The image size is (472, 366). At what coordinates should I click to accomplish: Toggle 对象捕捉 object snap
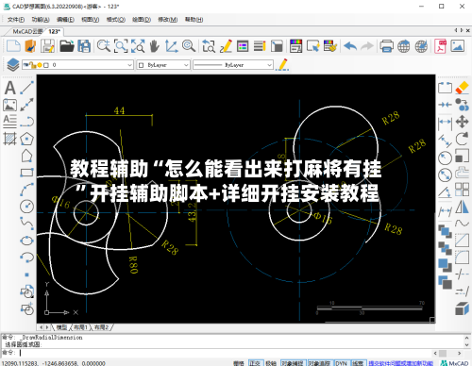293,363
